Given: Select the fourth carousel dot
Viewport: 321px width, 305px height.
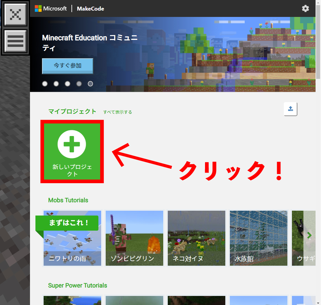Looking at the screenshot, I should pos(79,84).
